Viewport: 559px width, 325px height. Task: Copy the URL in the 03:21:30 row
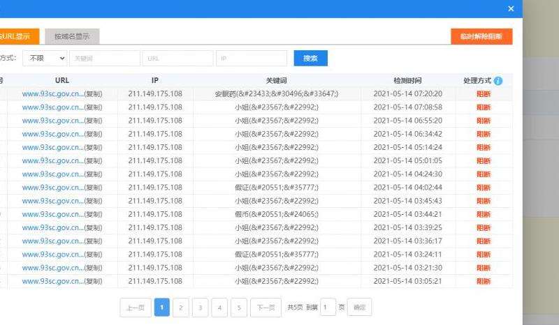click(x=94, y=268)
